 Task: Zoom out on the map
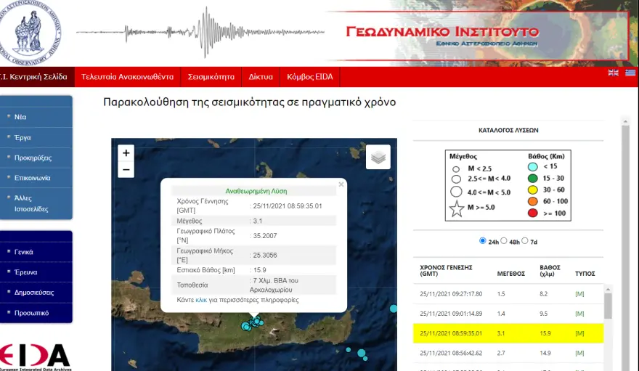click(x=126, y=170)
